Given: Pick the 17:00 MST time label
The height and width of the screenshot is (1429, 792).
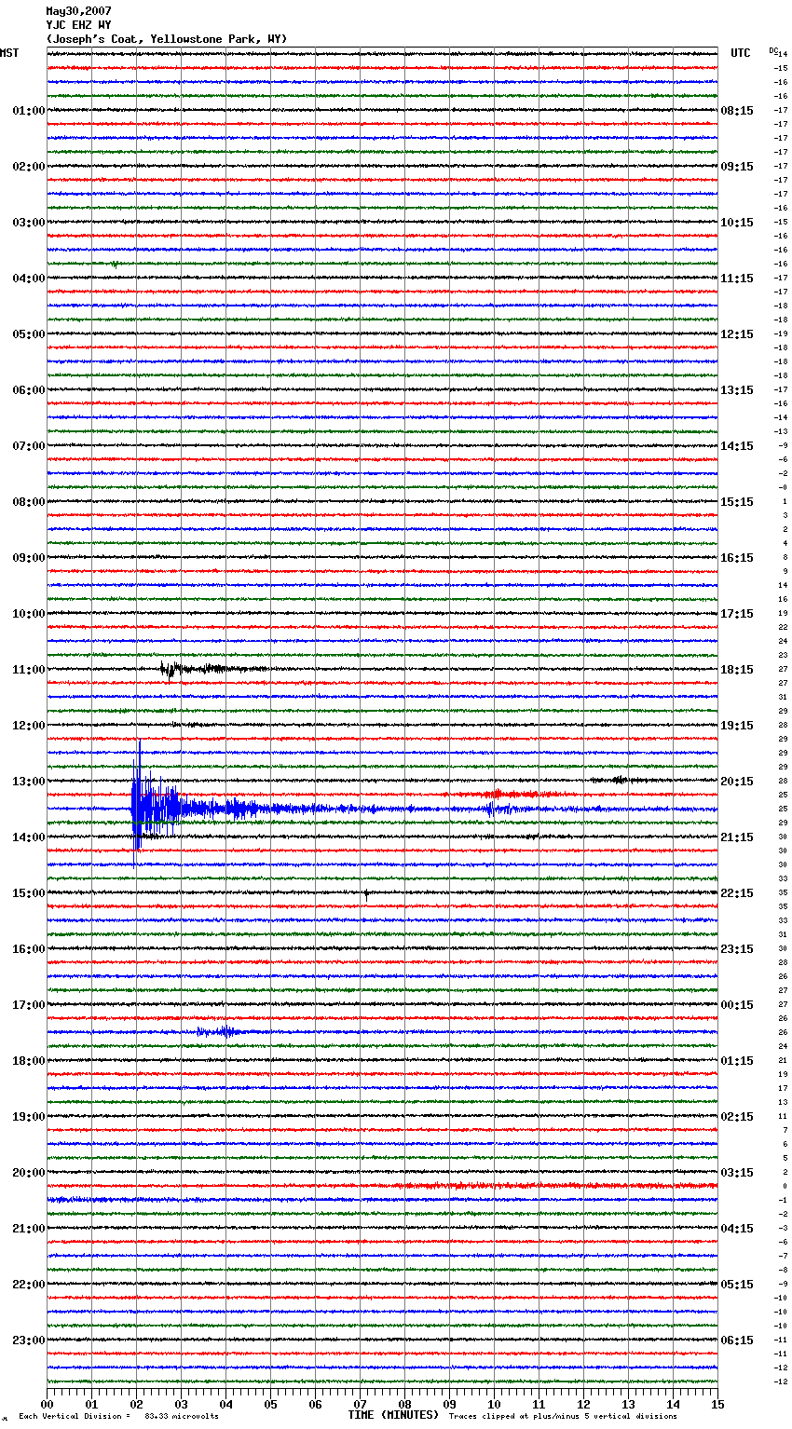Looking at the screenshot, I should click(x=29, y=1005).
